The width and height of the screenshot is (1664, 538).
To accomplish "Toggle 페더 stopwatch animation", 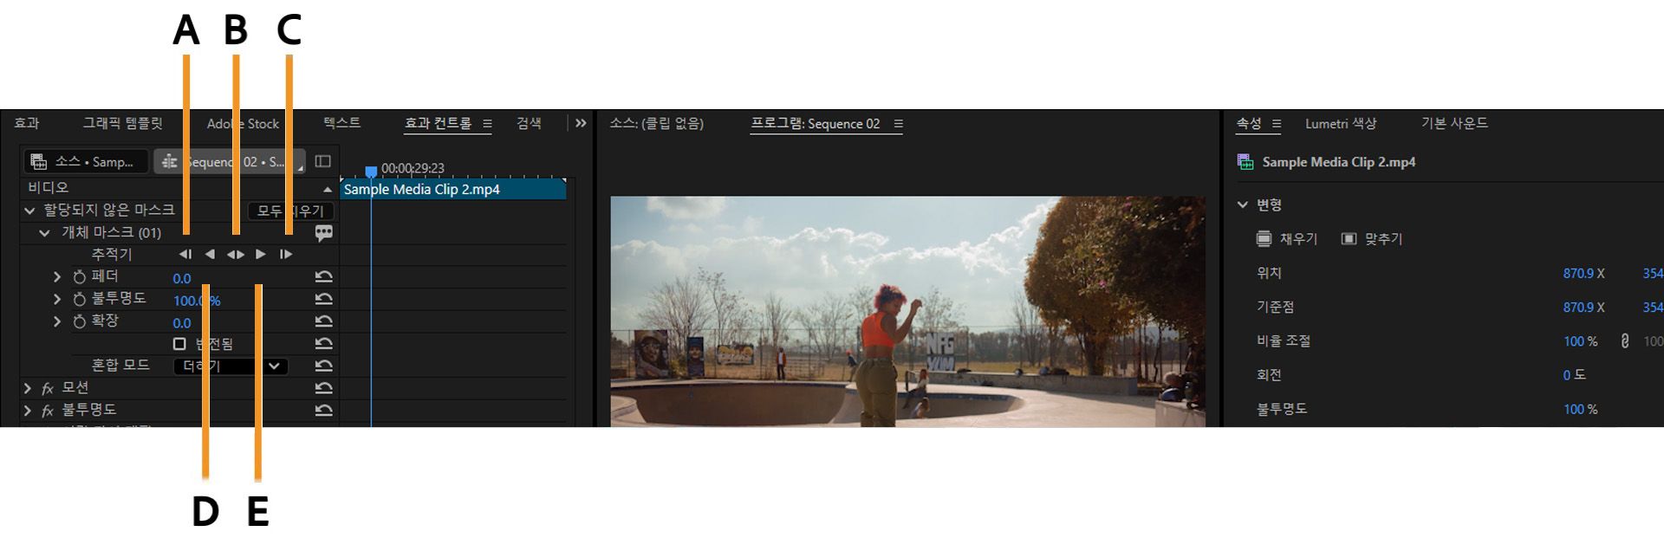I will [x=80, y=276].
